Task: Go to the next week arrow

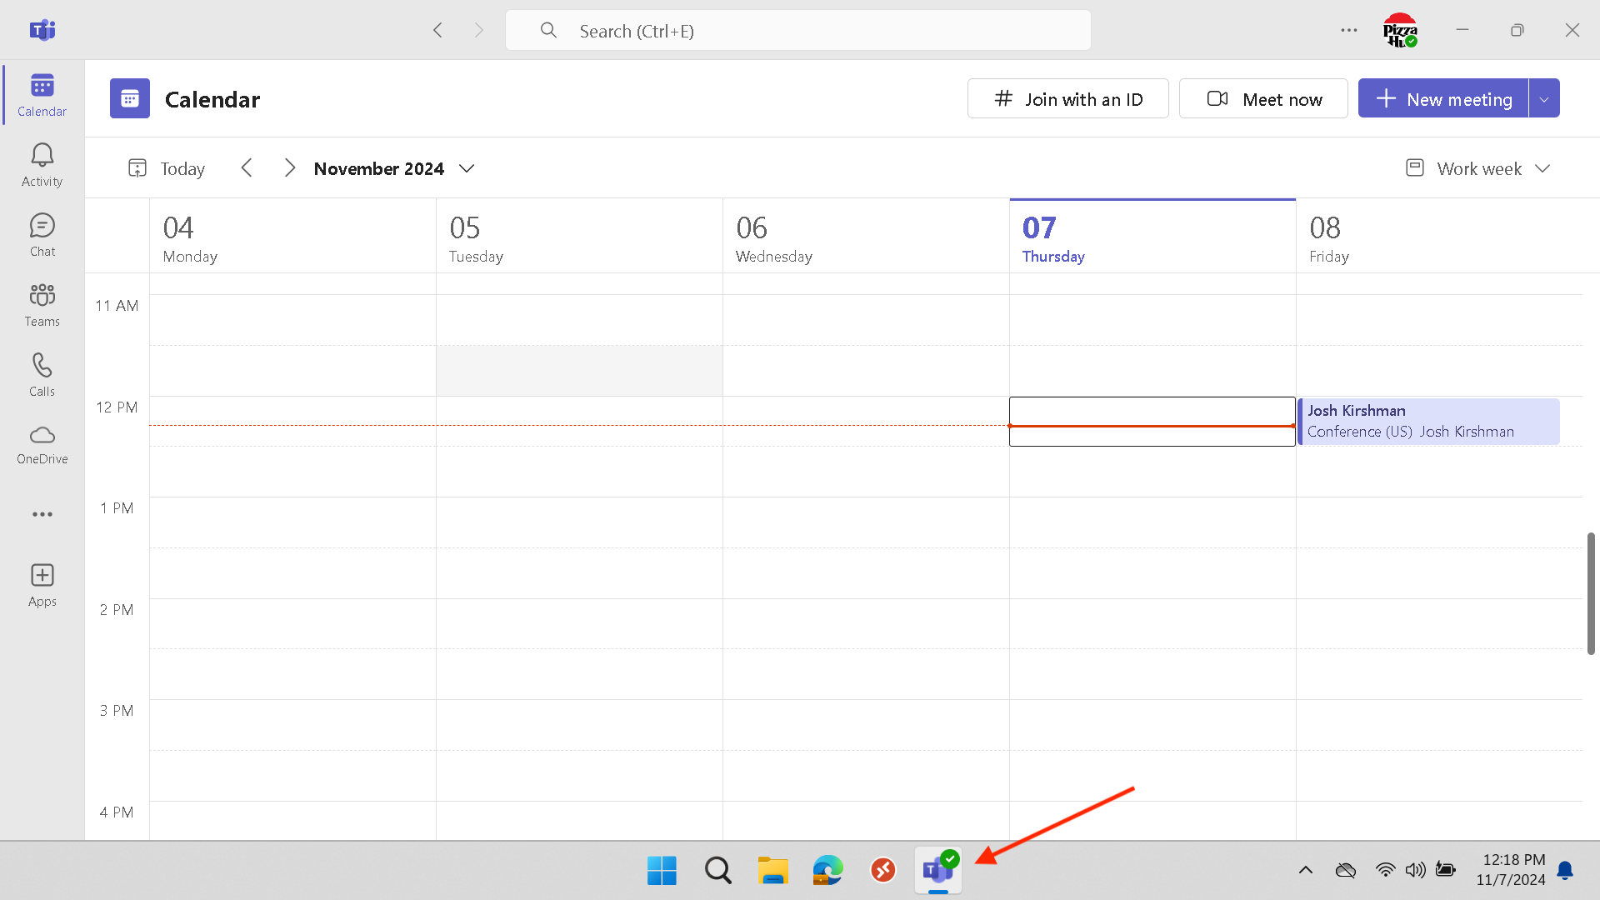Action: [x=289, y=168]
